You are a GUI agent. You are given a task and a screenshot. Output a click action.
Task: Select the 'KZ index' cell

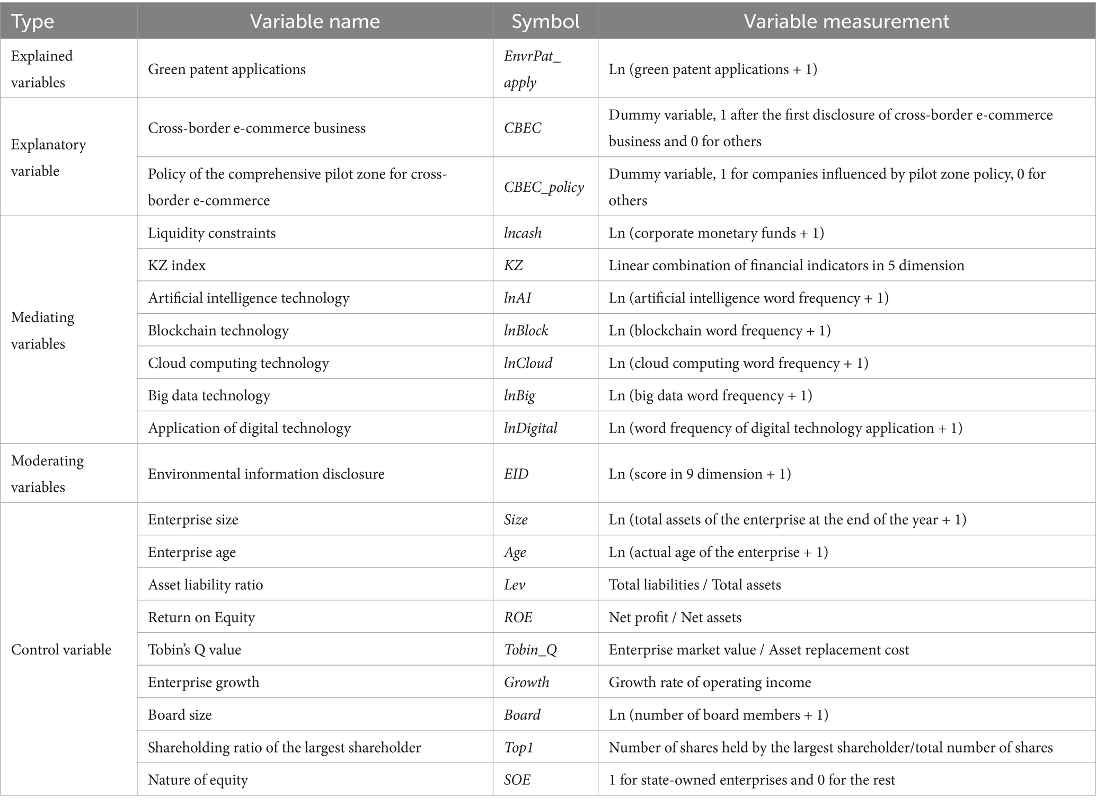[x=177, y=265]
